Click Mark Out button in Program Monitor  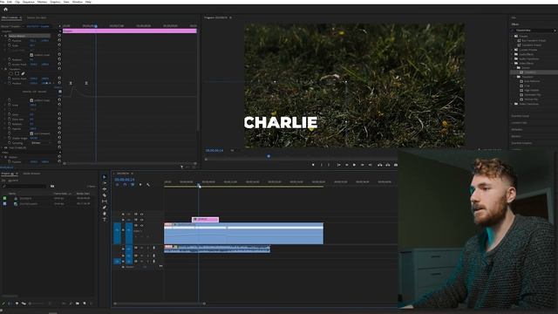329,165
